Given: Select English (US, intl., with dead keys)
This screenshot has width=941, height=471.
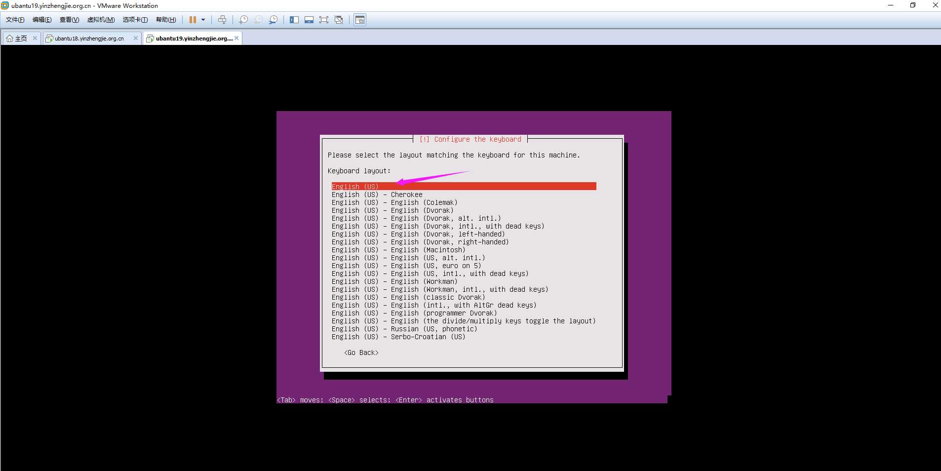Looking at the screenshot, I should (430, 274).
